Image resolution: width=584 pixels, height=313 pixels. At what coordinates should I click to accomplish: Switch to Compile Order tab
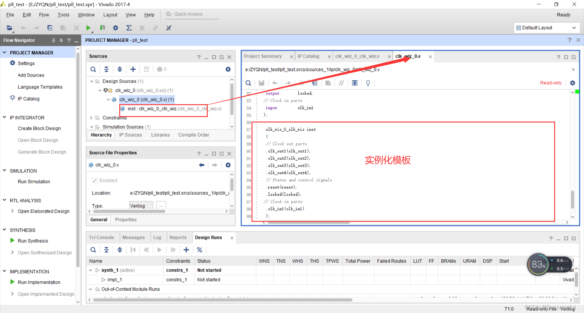[x=194, y=135]
